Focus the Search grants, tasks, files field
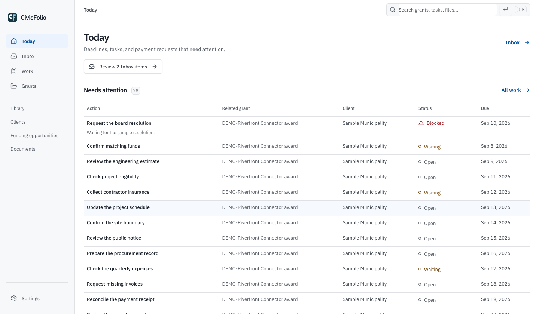 click(447, 10)
